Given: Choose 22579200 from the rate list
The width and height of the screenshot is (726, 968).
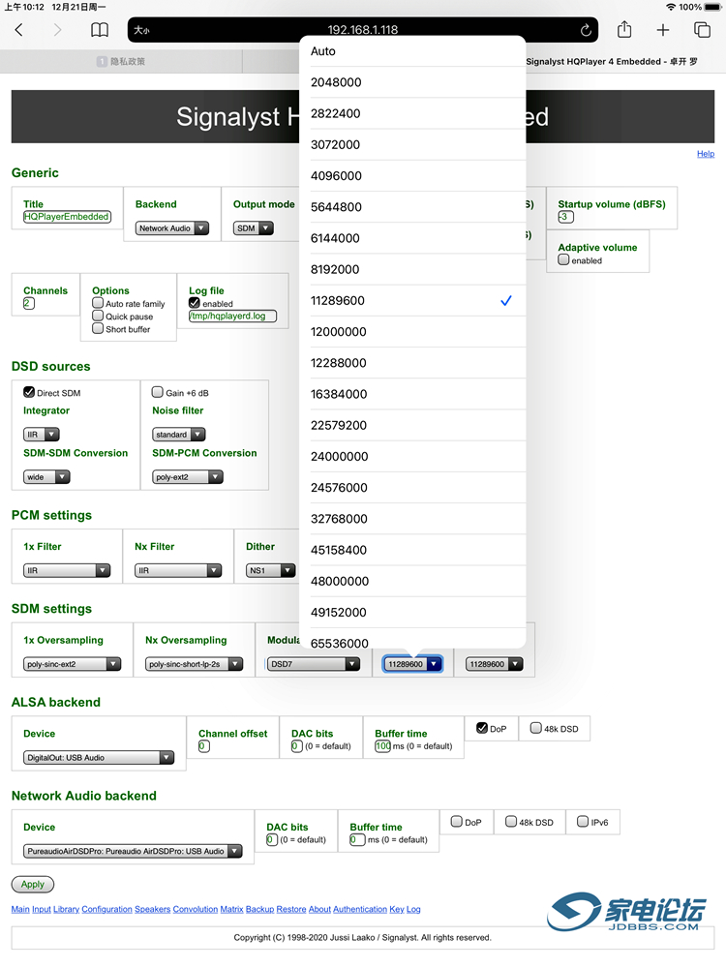Looking at the screenshot, I should [412, 425].
